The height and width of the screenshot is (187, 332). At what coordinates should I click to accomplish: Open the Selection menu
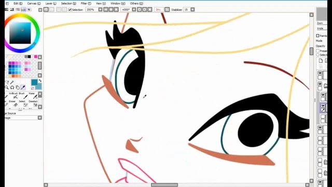(68, 4)
